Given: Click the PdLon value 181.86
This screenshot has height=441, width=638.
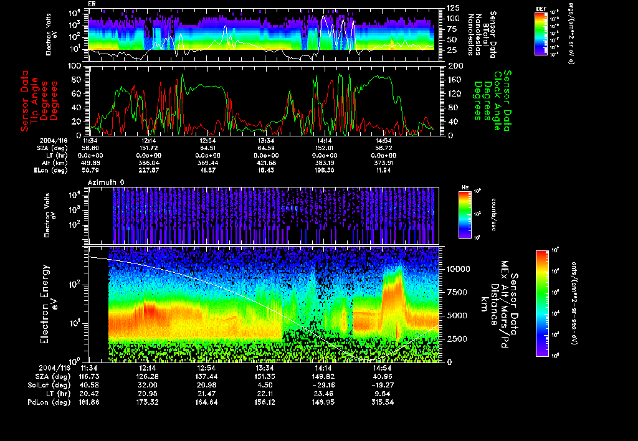Looking at the screenshot, I should coord(89,402).
